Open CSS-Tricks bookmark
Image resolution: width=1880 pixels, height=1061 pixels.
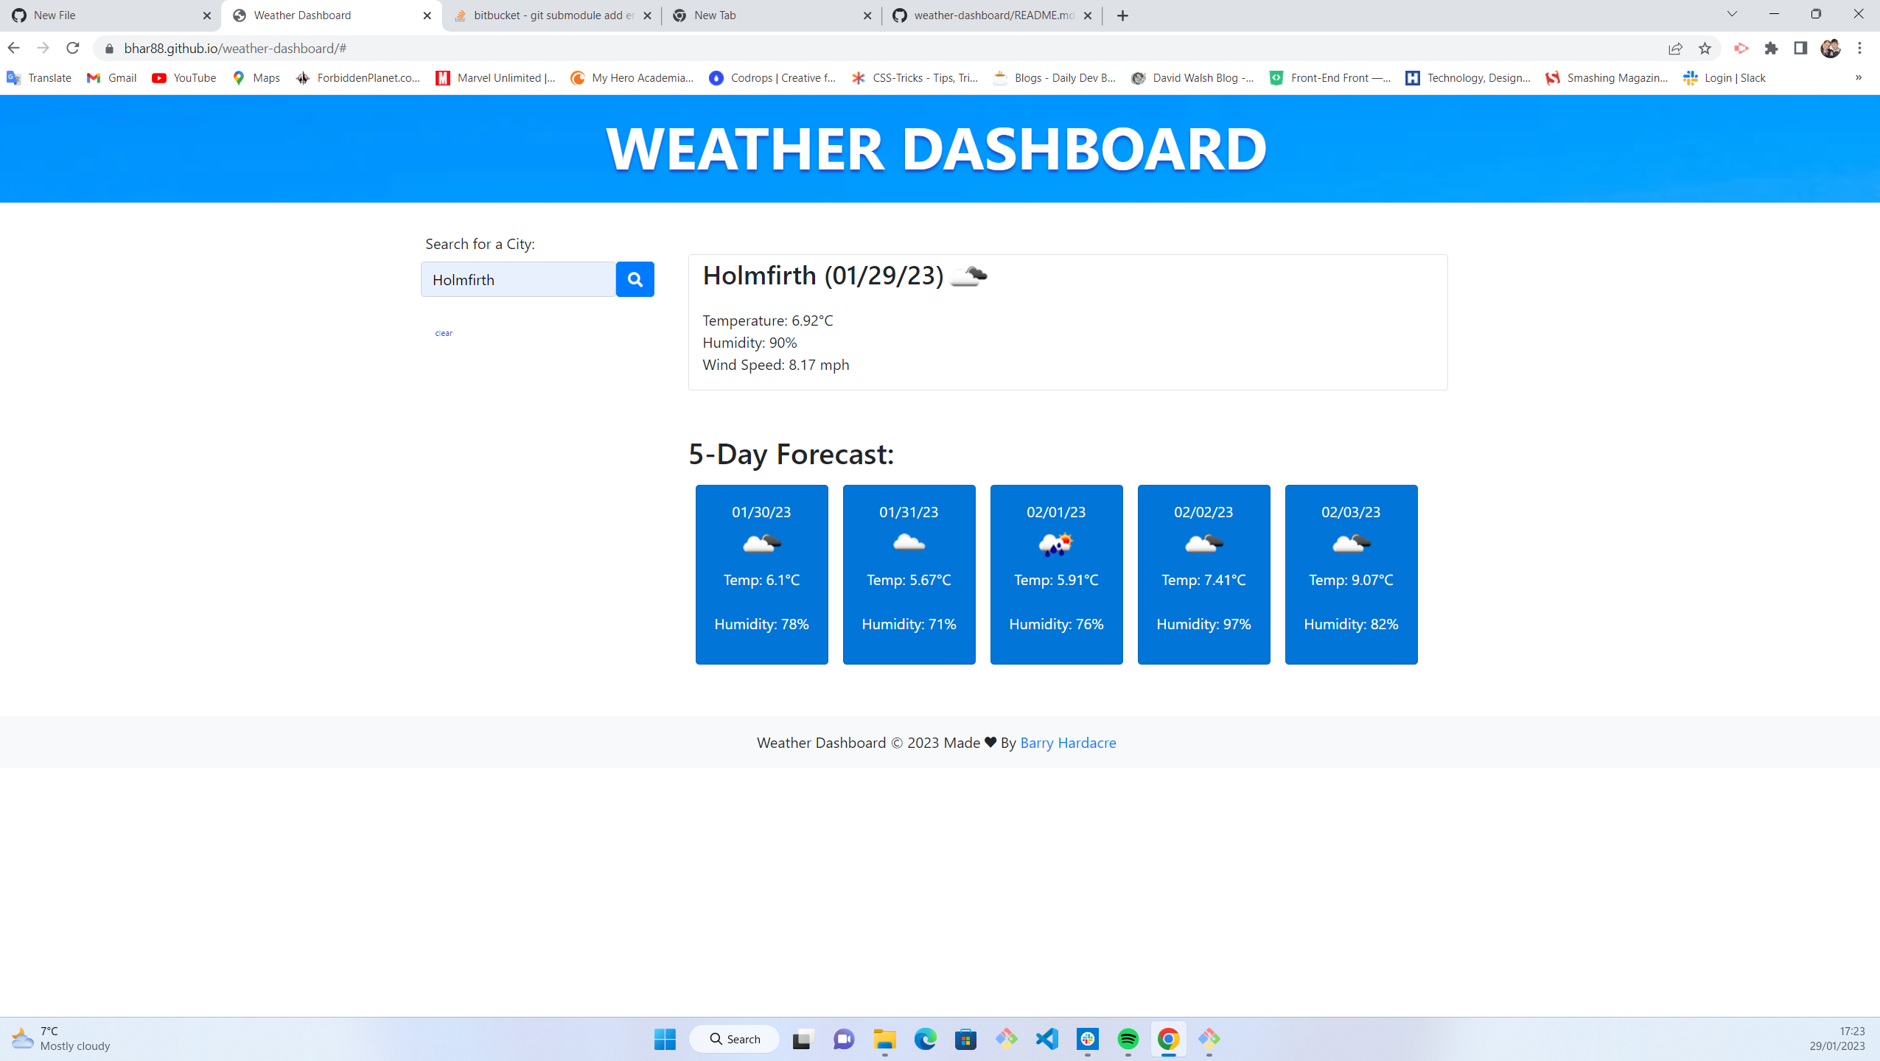[915, 77]
